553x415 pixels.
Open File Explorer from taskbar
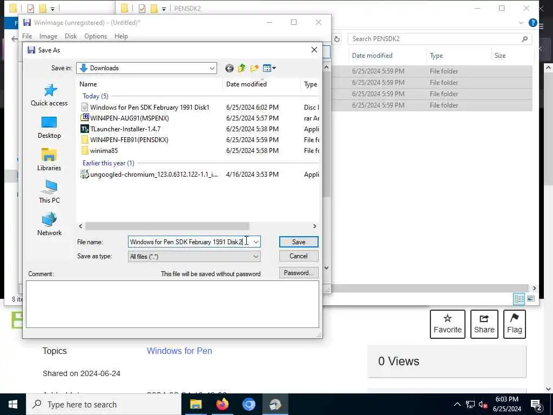pos(195,404)
